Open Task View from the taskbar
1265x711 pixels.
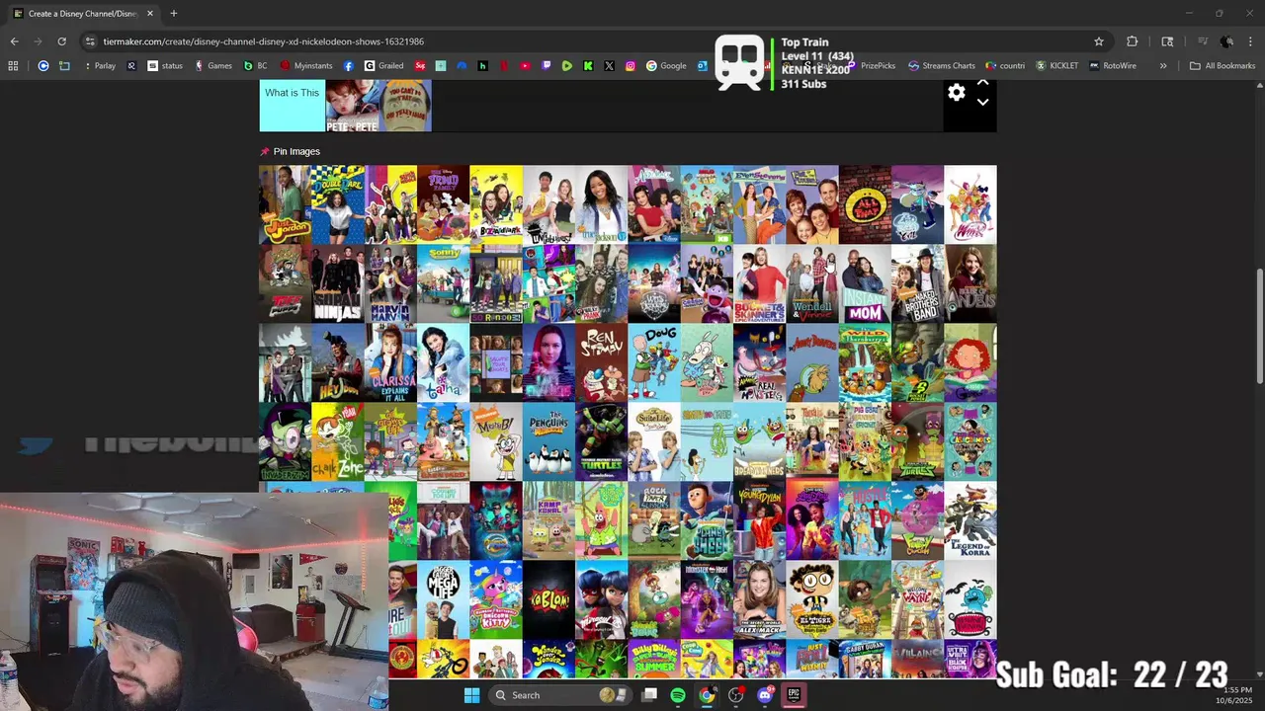tap(649, 695)
